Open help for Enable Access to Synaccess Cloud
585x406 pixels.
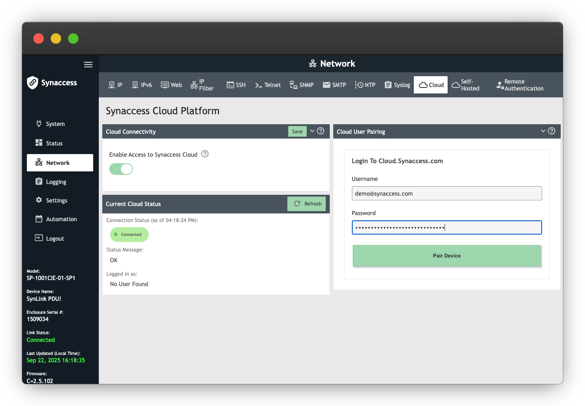coord(205,154)
